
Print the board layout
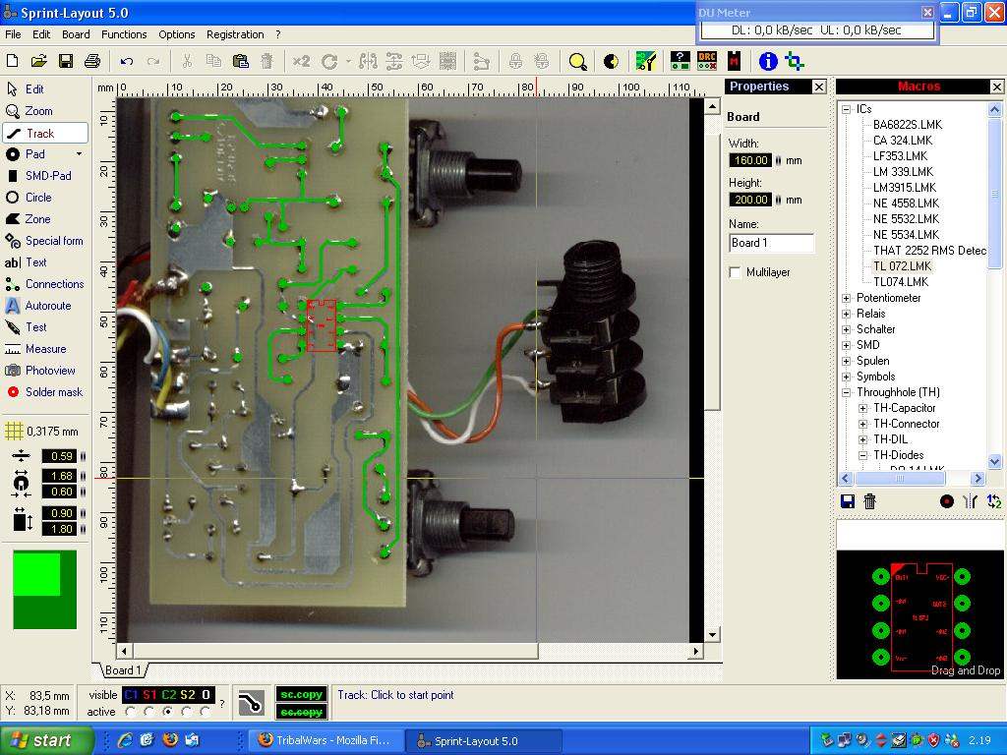(x=92, y=62)
